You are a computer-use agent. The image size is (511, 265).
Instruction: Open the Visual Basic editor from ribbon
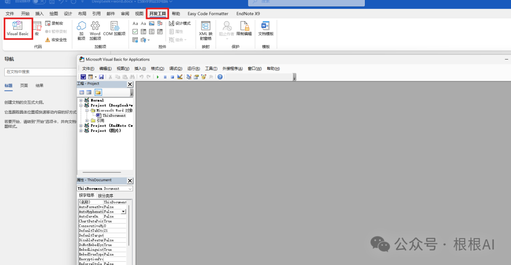[18, 28]
